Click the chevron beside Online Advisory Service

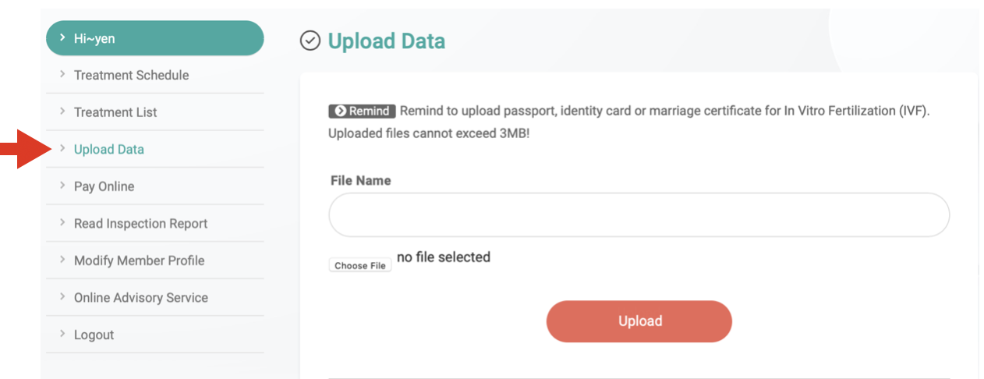point(62,297)
